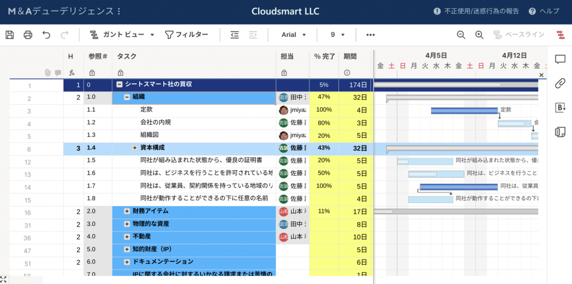Select the 組織図 task cell

[194, 135]
